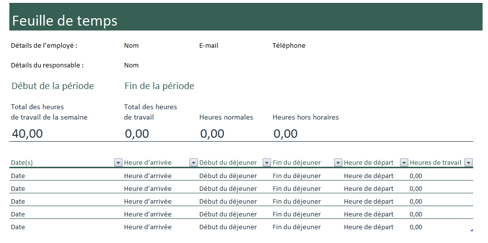This screenshot has width=488, height=243.
Task: Open the Fin du déjeuner filter dropdown
Action: click(x=338, y=162)
